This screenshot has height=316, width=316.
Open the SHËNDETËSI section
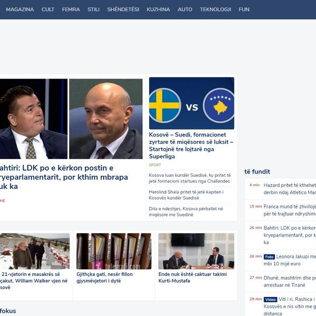(123, 9)
